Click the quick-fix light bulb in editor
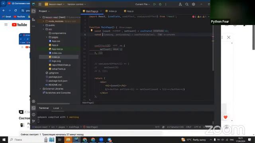This screenshot has height=143, width=255. point(92,30)
